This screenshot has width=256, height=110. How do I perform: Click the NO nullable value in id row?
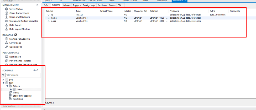pos(126,15)
